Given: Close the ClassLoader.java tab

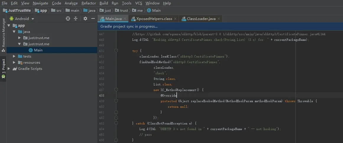Looking at the screenshot, I should pos(219,19).
